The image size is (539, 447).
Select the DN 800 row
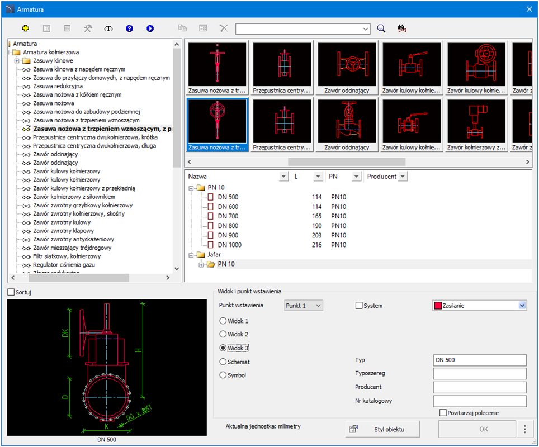tap(228, 226)
